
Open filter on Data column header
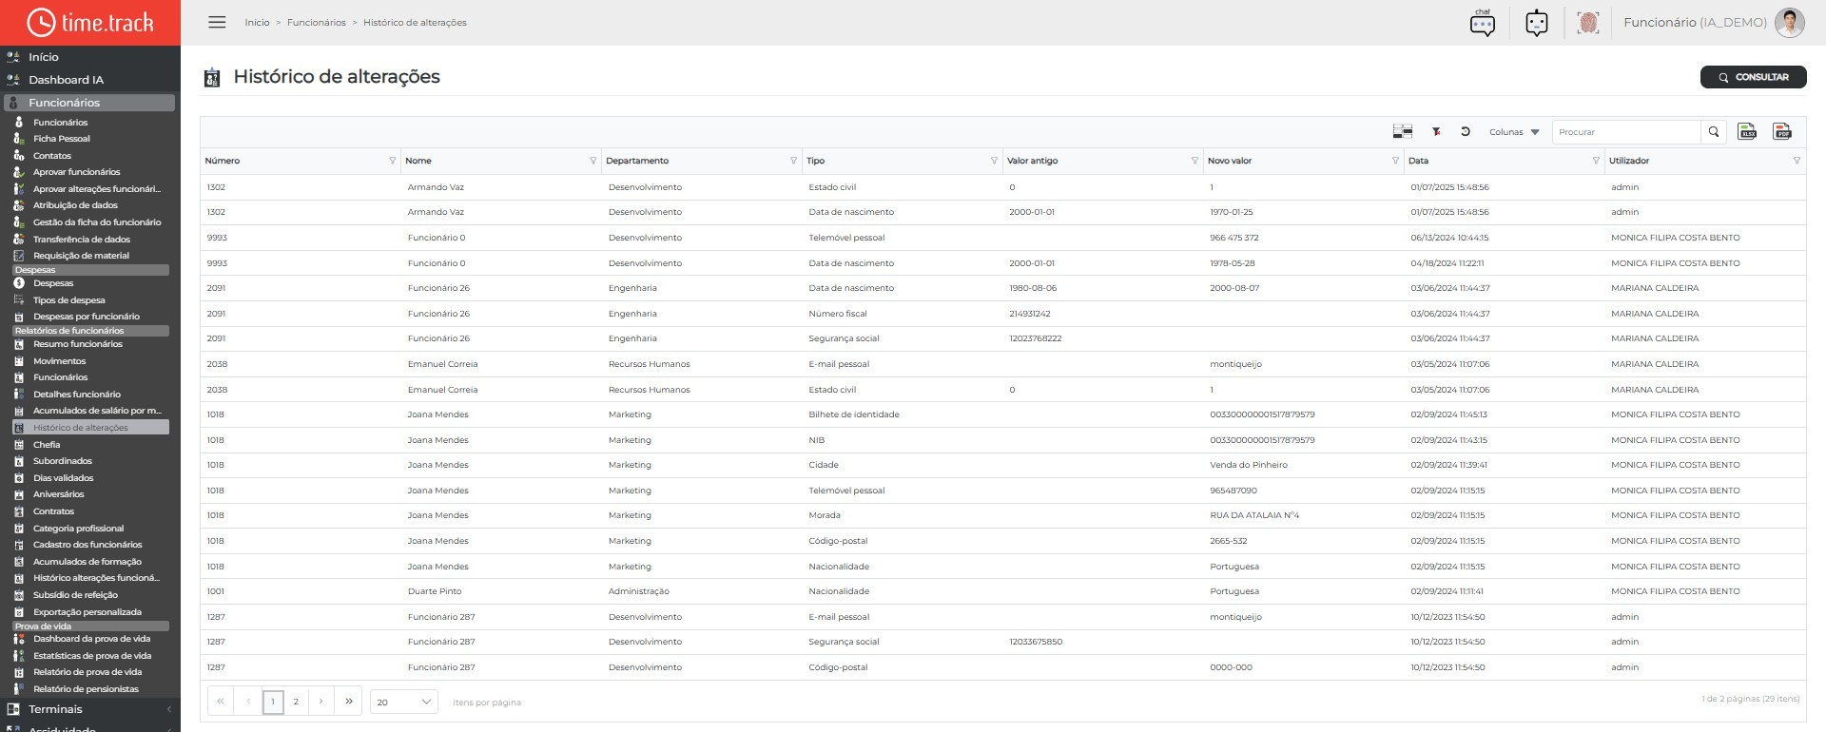click(x=1596, y=161)
